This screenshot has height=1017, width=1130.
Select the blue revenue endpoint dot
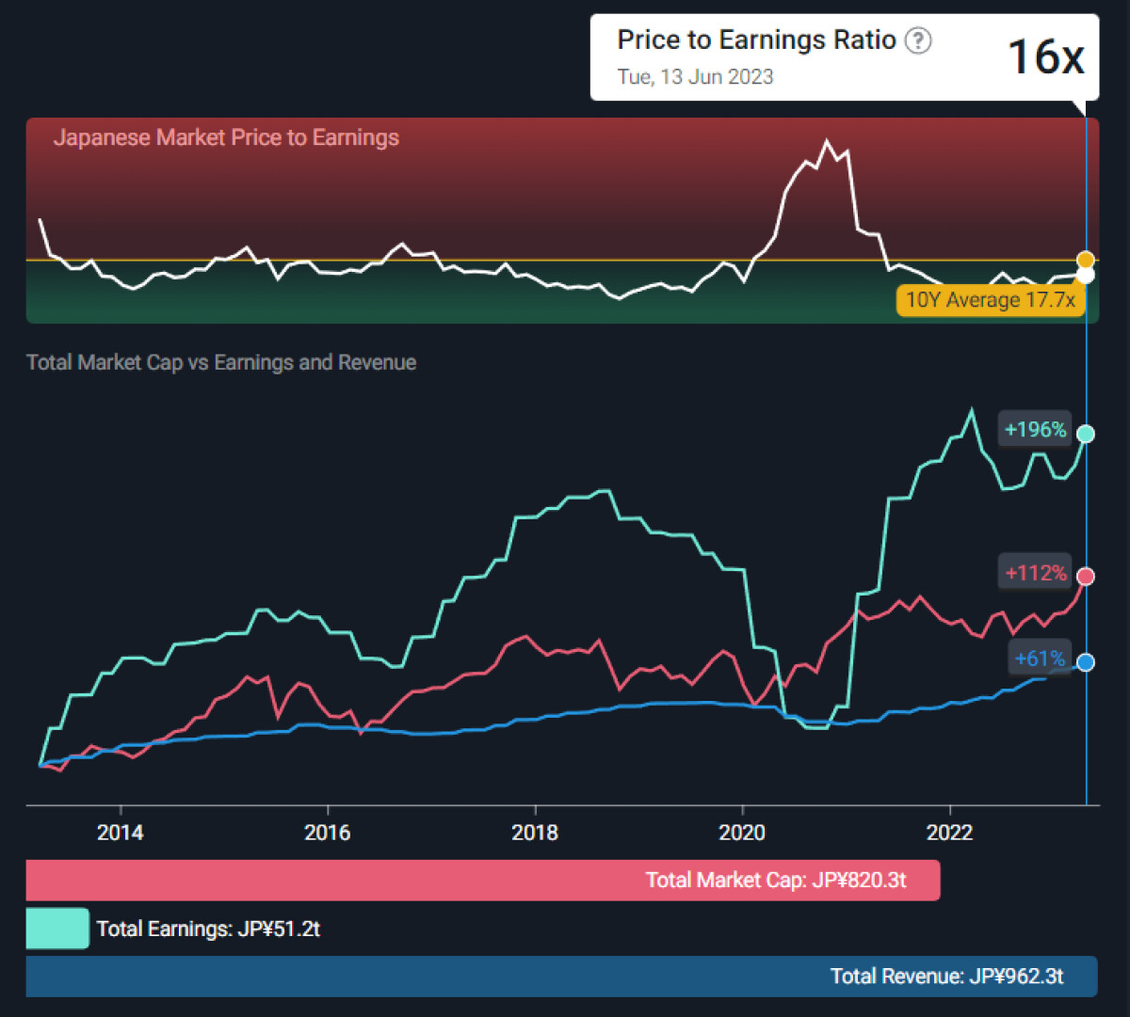1086,662
